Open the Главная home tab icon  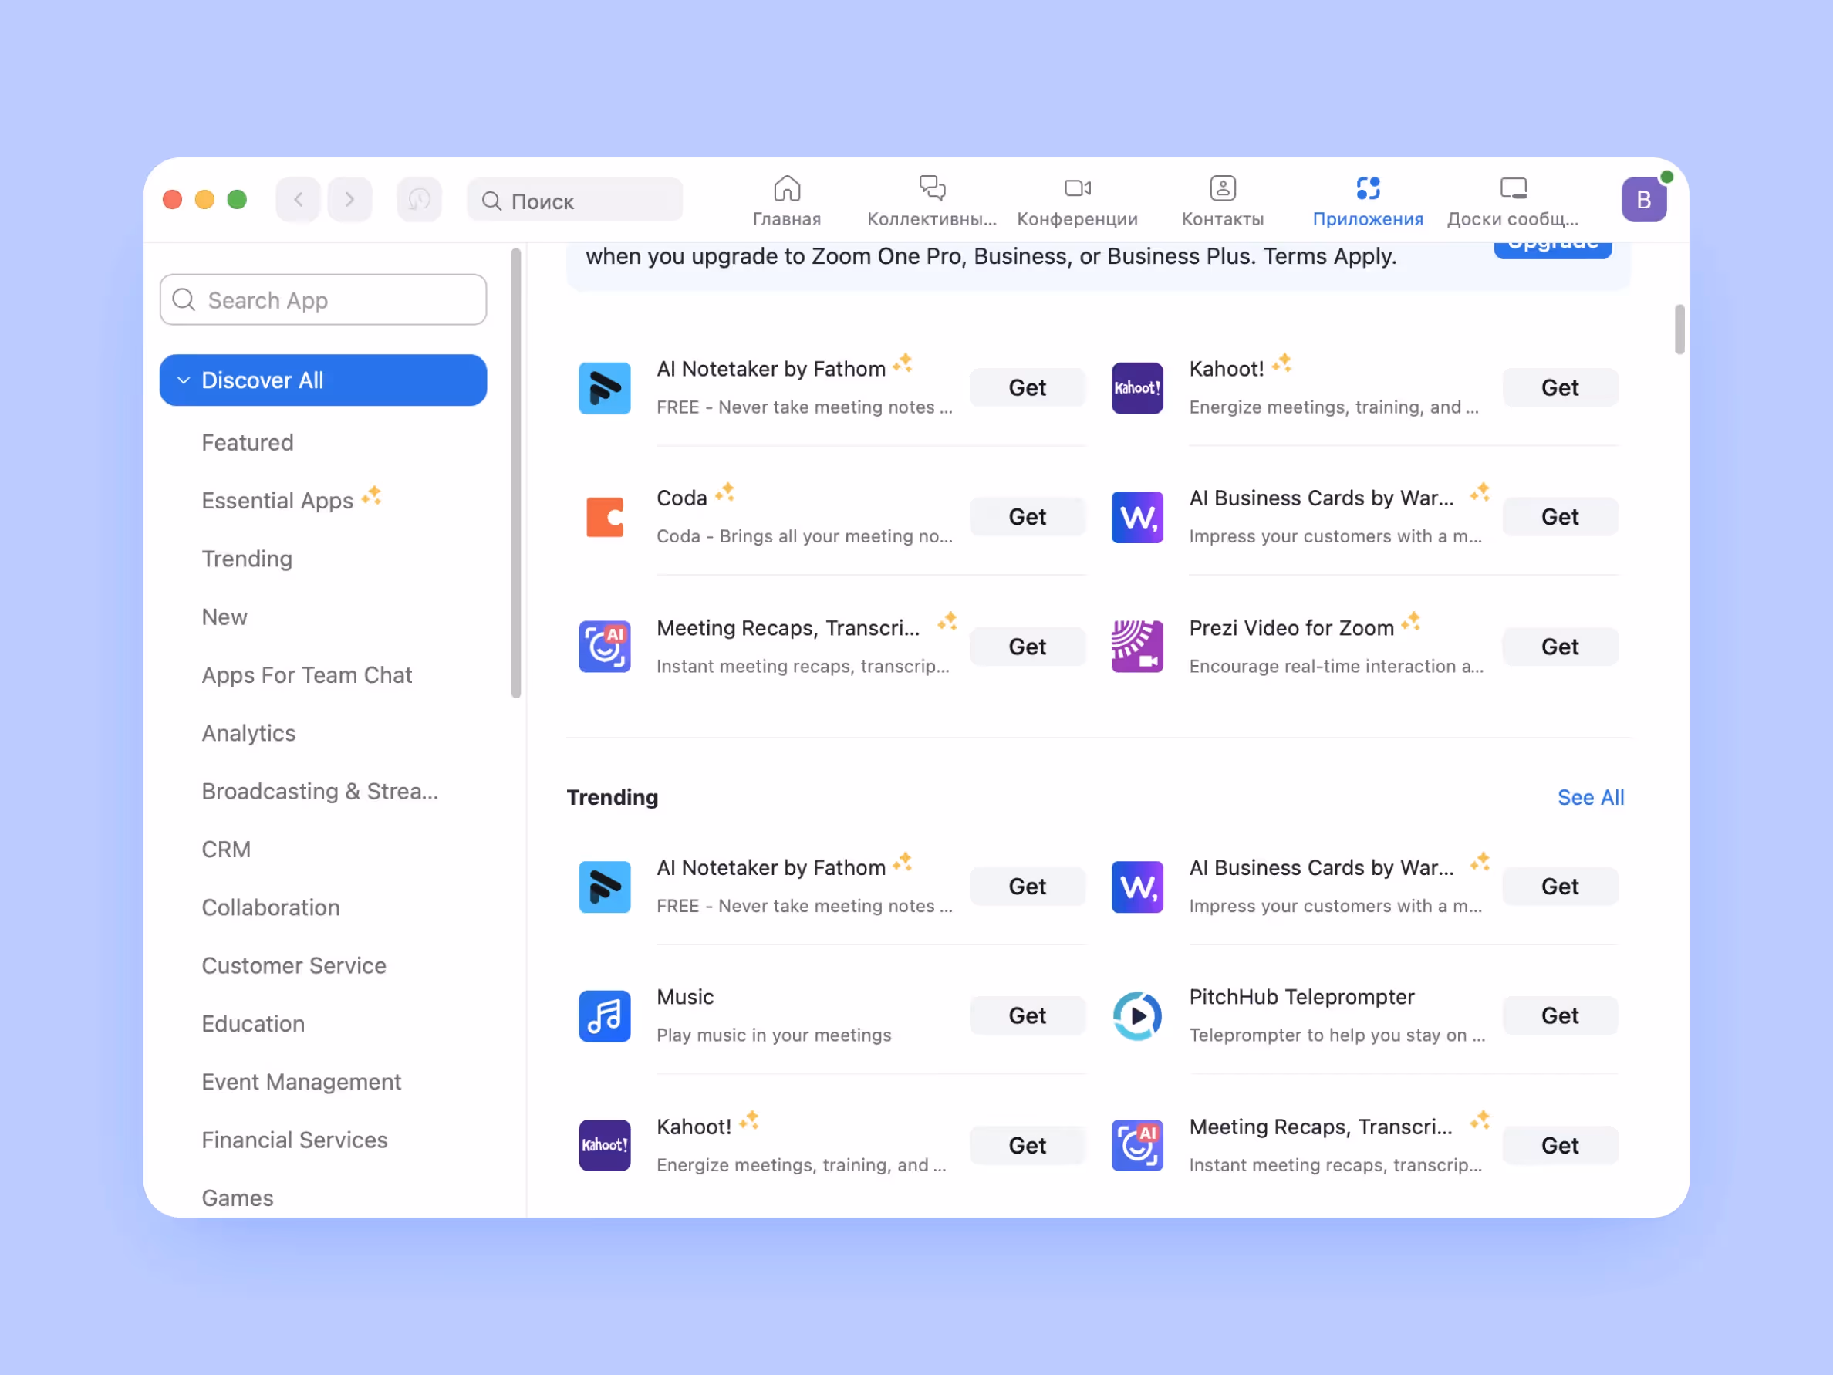786,188
